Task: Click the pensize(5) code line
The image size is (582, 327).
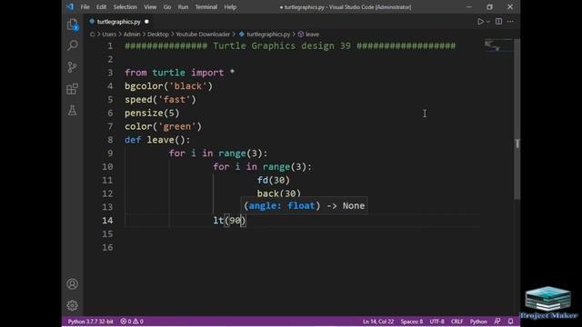Action: point(152,113)
